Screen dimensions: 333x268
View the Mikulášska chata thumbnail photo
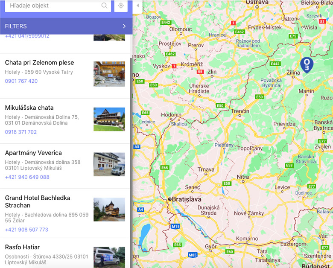109,119
